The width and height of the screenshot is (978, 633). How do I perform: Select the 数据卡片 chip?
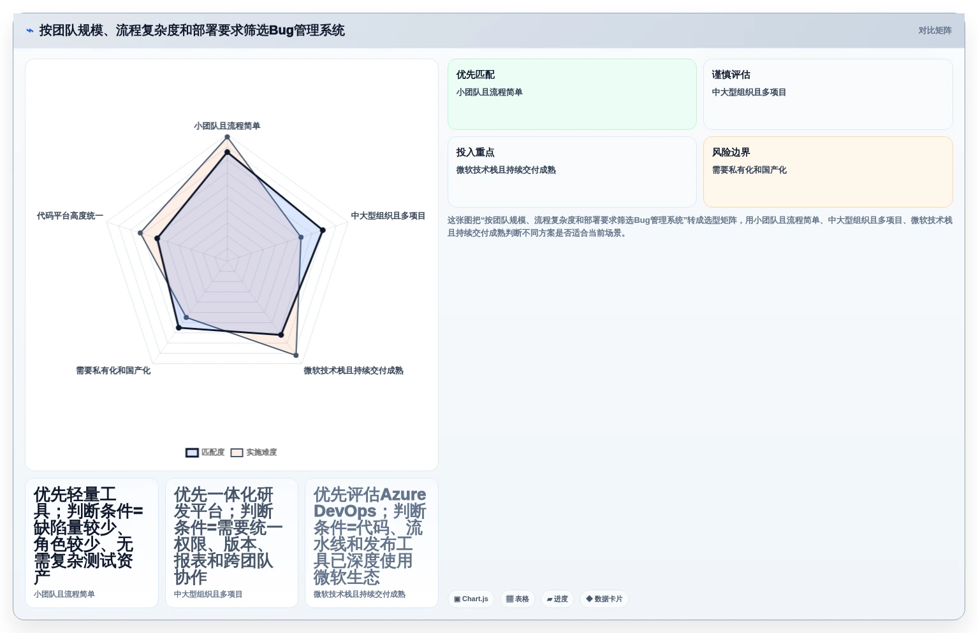click(x=604, y=599)
